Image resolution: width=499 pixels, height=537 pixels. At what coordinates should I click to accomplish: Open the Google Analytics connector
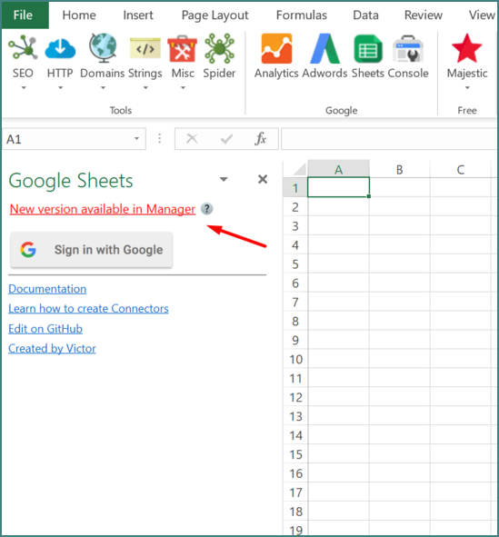276,48
